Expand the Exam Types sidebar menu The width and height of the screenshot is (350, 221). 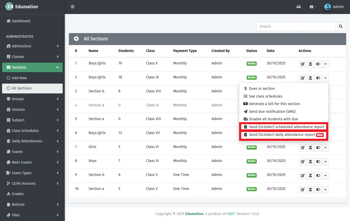pyautogui.click(x=32, y=173)
